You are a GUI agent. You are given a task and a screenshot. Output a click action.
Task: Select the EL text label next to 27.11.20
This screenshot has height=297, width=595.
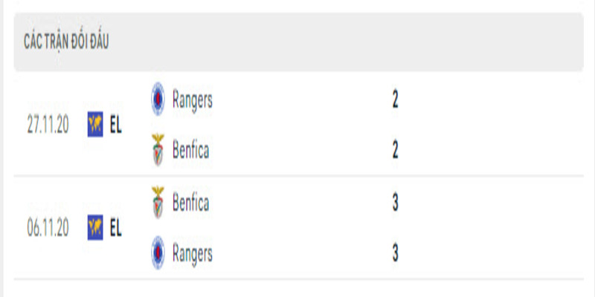tap(115, 125)
